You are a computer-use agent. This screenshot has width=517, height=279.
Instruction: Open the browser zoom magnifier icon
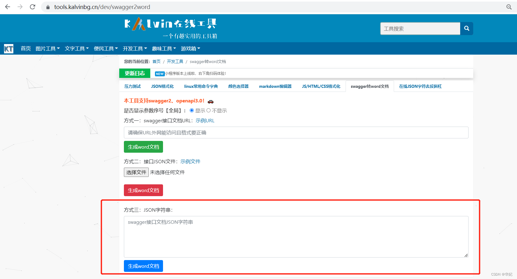click(x=509, y=7)
